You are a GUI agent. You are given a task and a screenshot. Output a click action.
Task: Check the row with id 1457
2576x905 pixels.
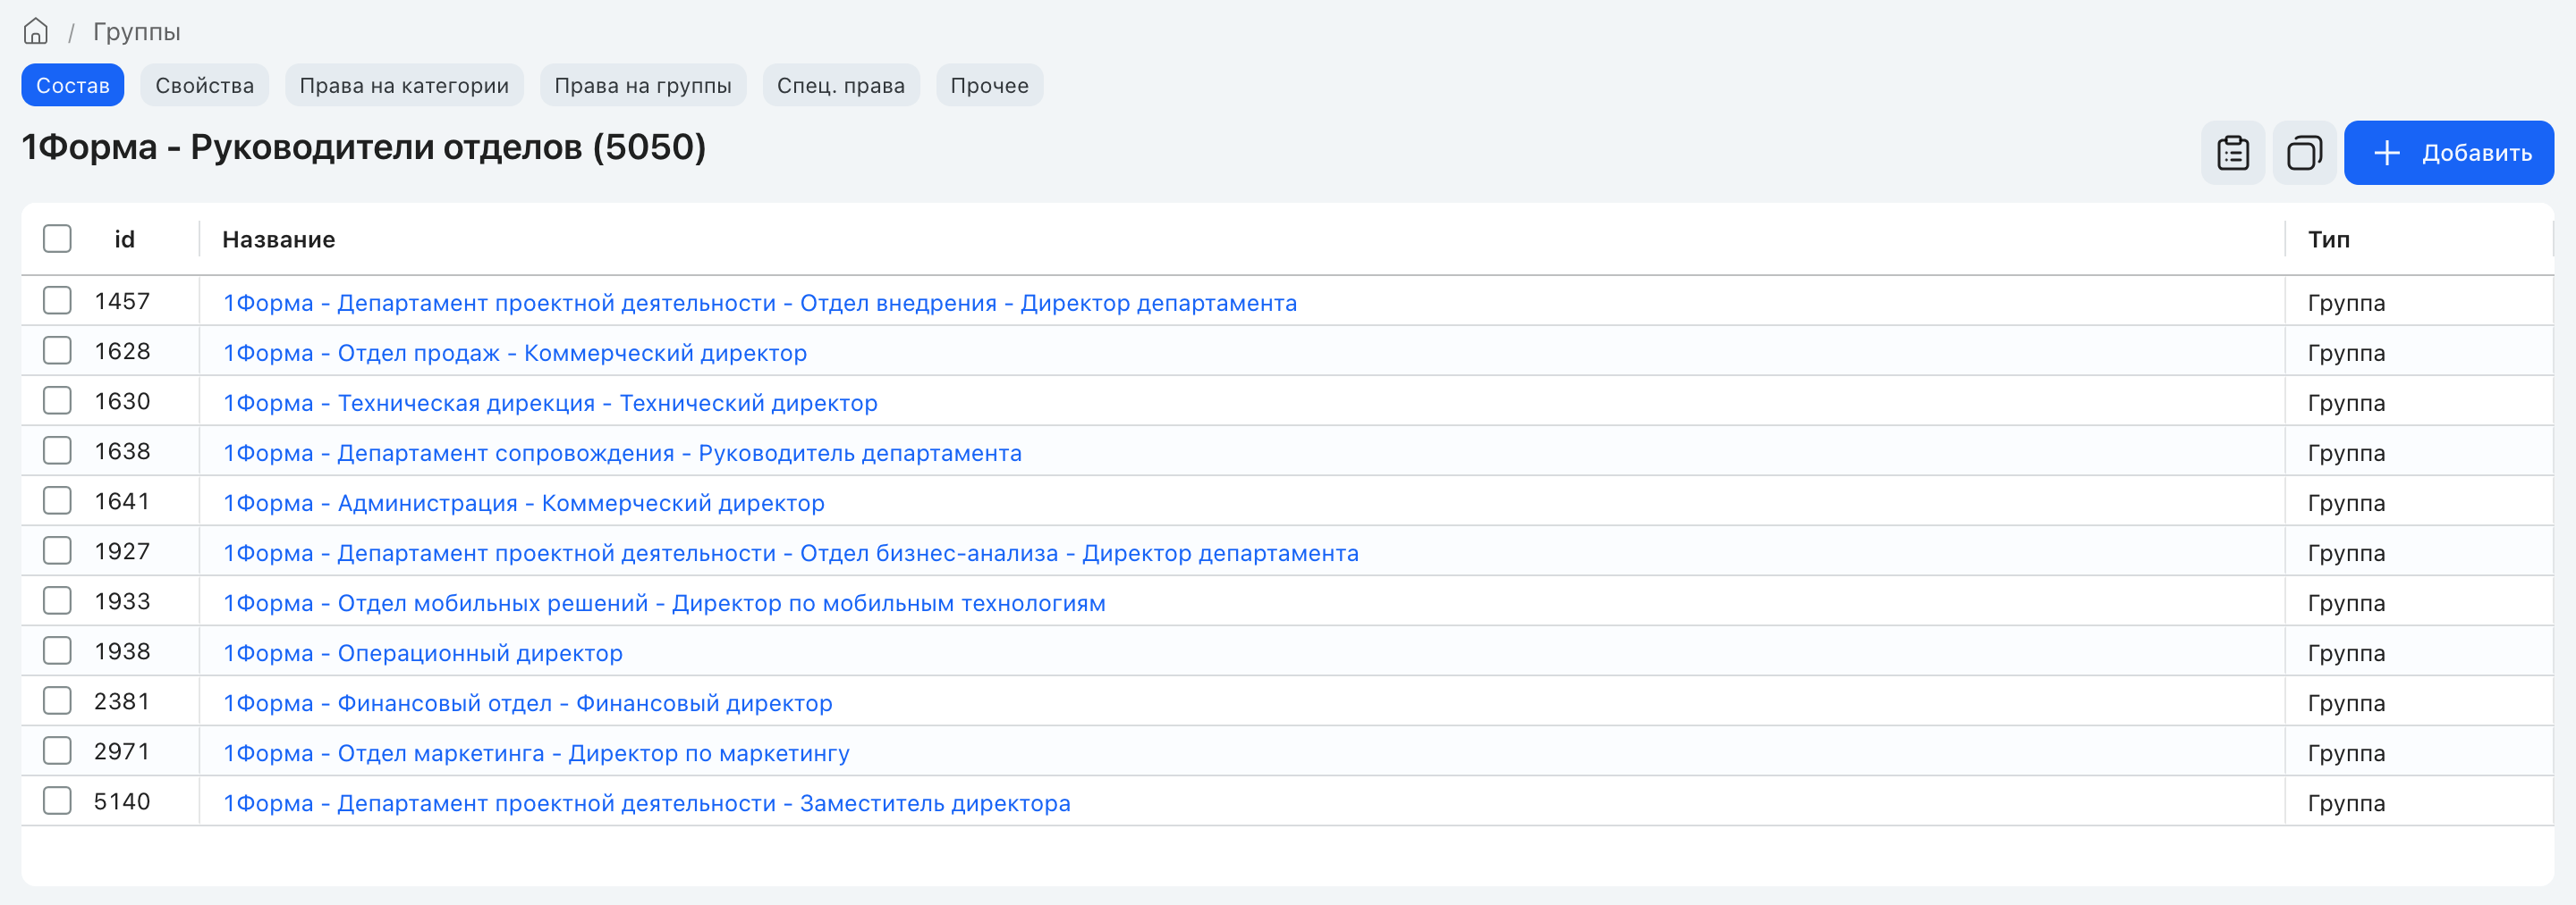click(x=57, y=301)
